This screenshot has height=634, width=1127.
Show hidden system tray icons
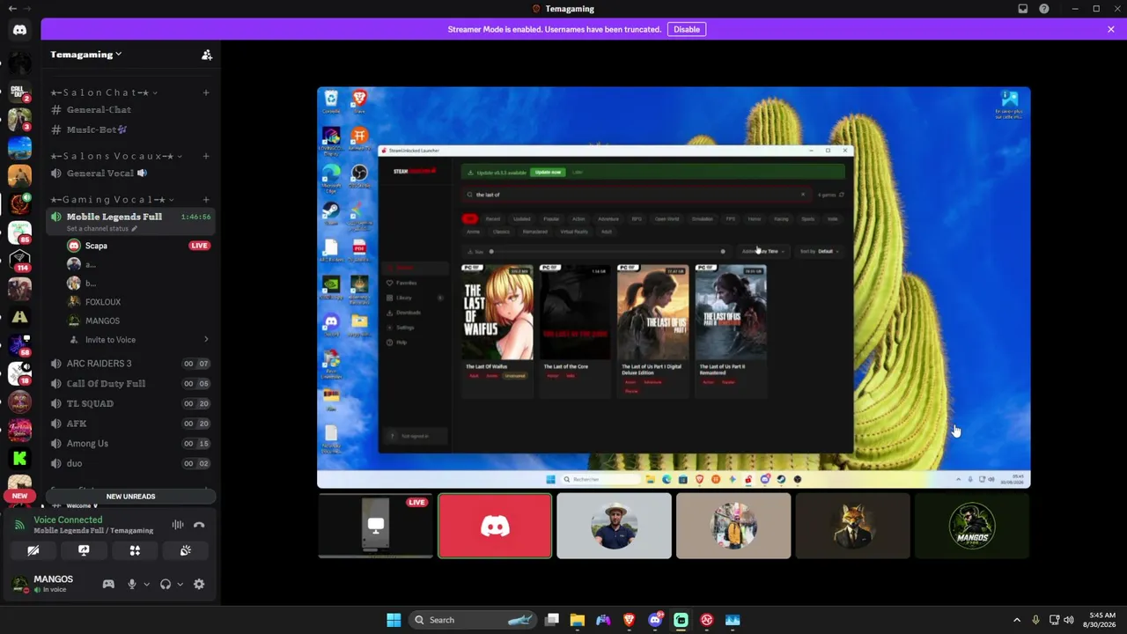1017,620
